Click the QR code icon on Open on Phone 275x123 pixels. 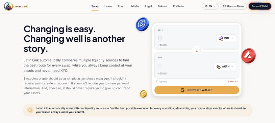[x=224, y=6]
